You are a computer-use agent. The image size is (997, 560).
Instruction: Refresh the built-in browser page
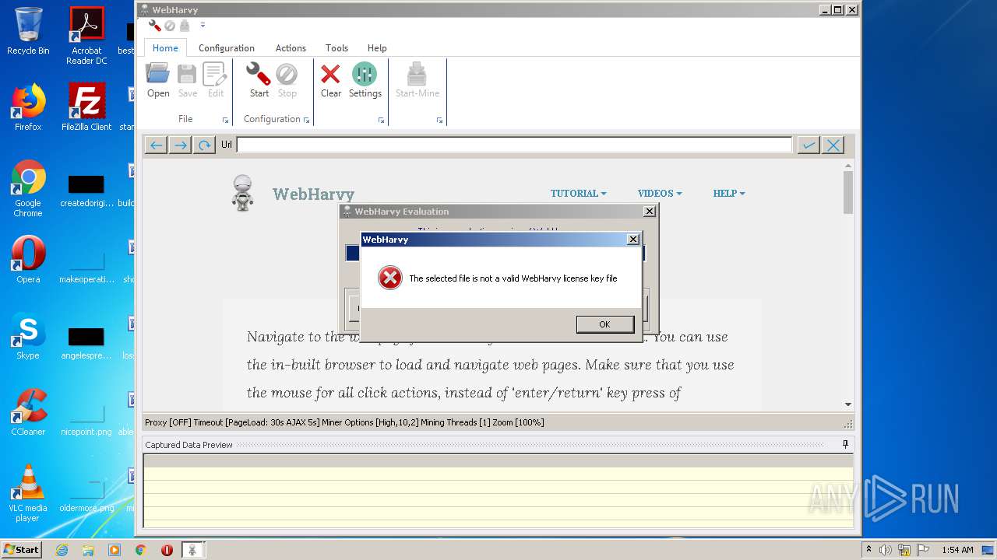tap(204, 145)
